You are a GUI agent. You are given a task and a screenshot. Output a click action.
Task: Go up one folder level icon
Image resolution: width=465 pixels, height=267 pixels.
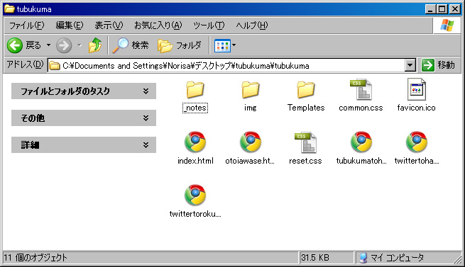point(95,45)
